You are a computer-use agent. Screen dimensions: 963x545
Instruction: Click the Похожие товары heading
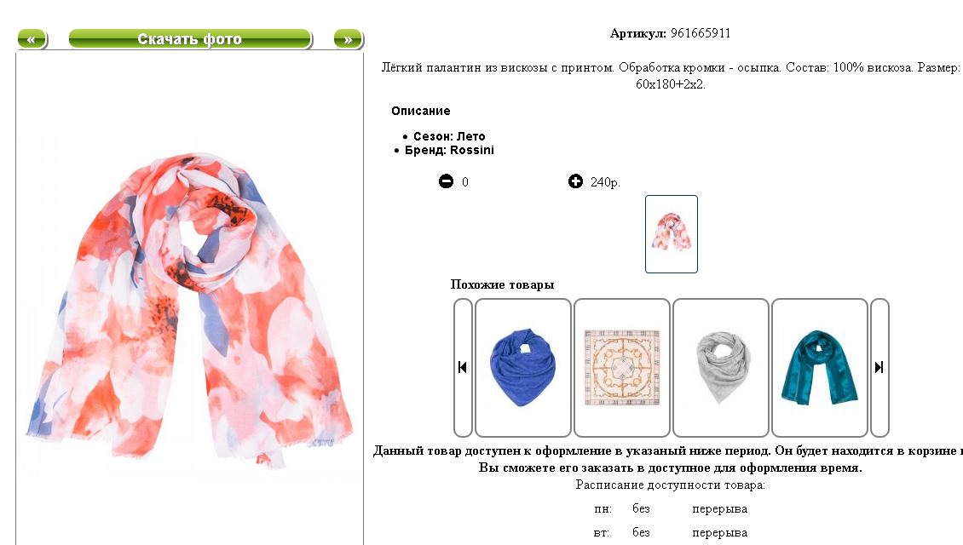(x=503, y=284)
